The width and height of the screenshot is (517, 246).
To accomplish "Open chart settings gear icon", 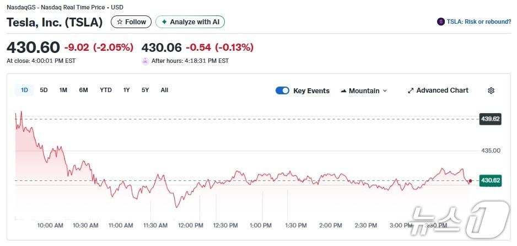I will tap(491, 90).
